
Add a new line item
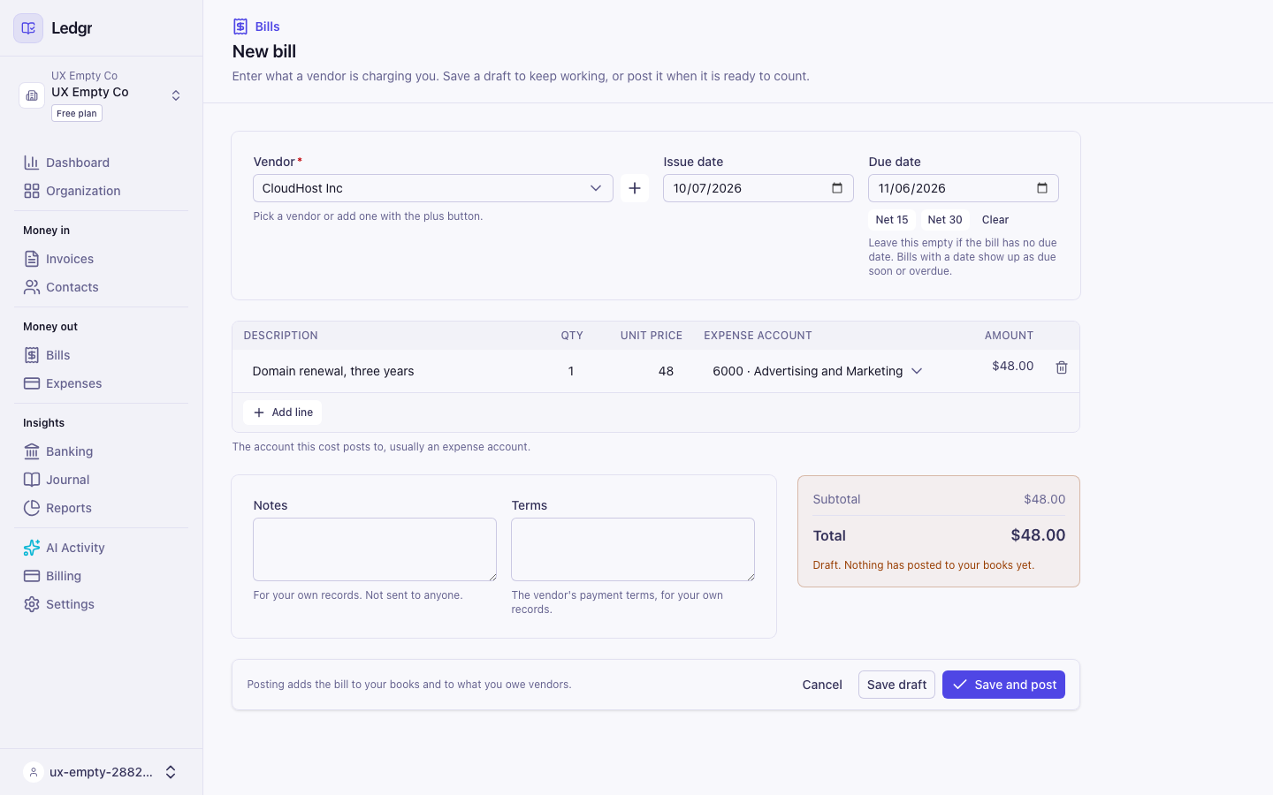(x=283, y=413)
